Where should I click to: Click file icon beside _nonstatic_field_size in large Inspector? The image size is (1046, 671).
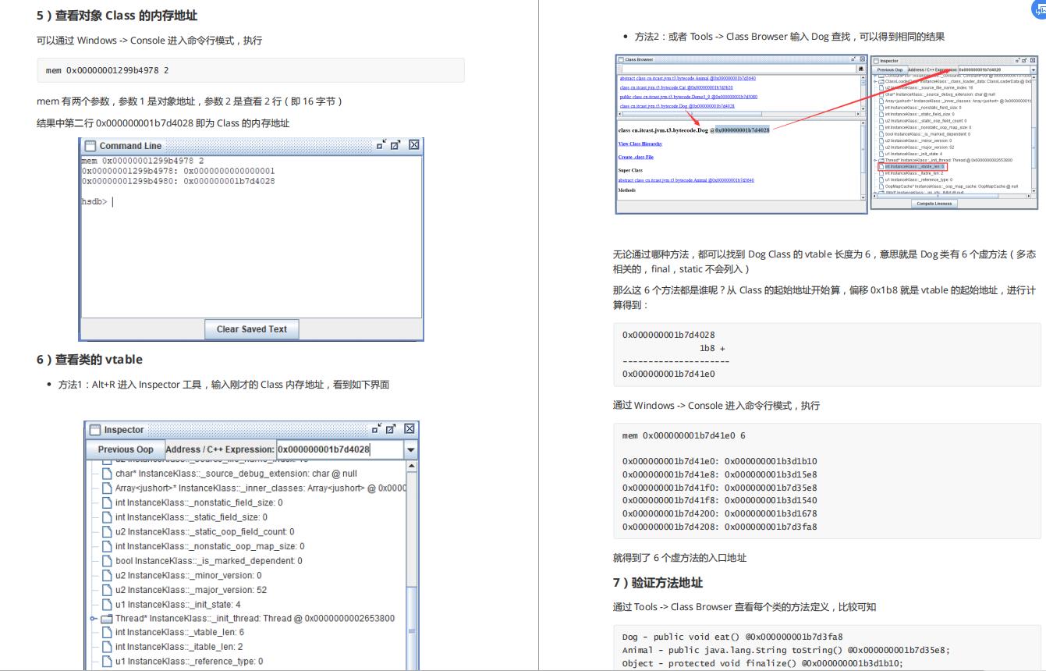click(x=108, y=502)
